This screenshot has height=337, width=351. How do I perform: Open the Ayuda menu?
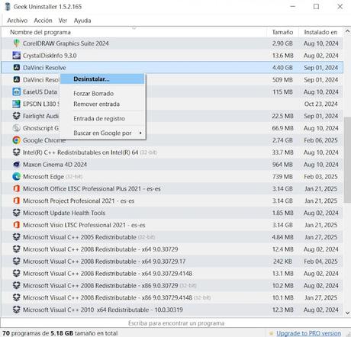click(x=82, y=21)
